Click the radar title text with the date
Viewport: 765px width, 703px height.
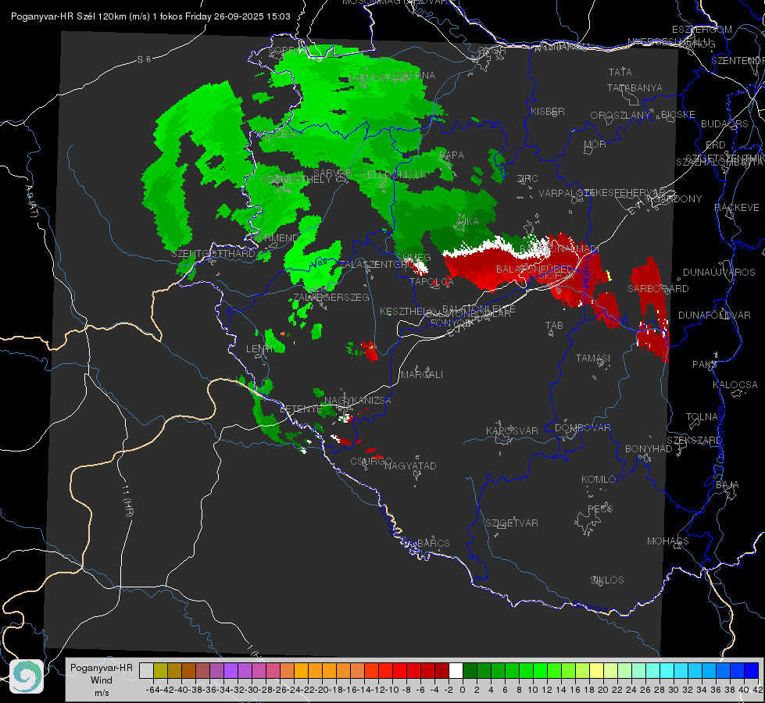coord(150,16)
